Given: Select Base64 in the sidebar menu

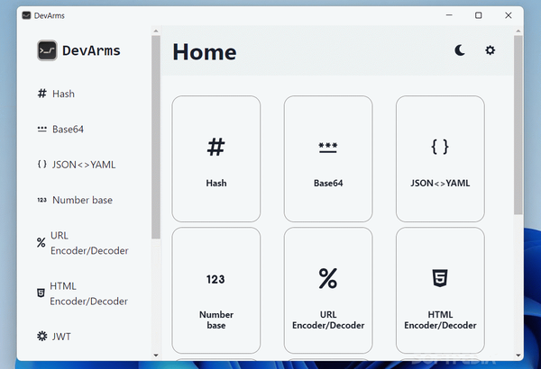Looking at the screenshot, I should (68, 130).
